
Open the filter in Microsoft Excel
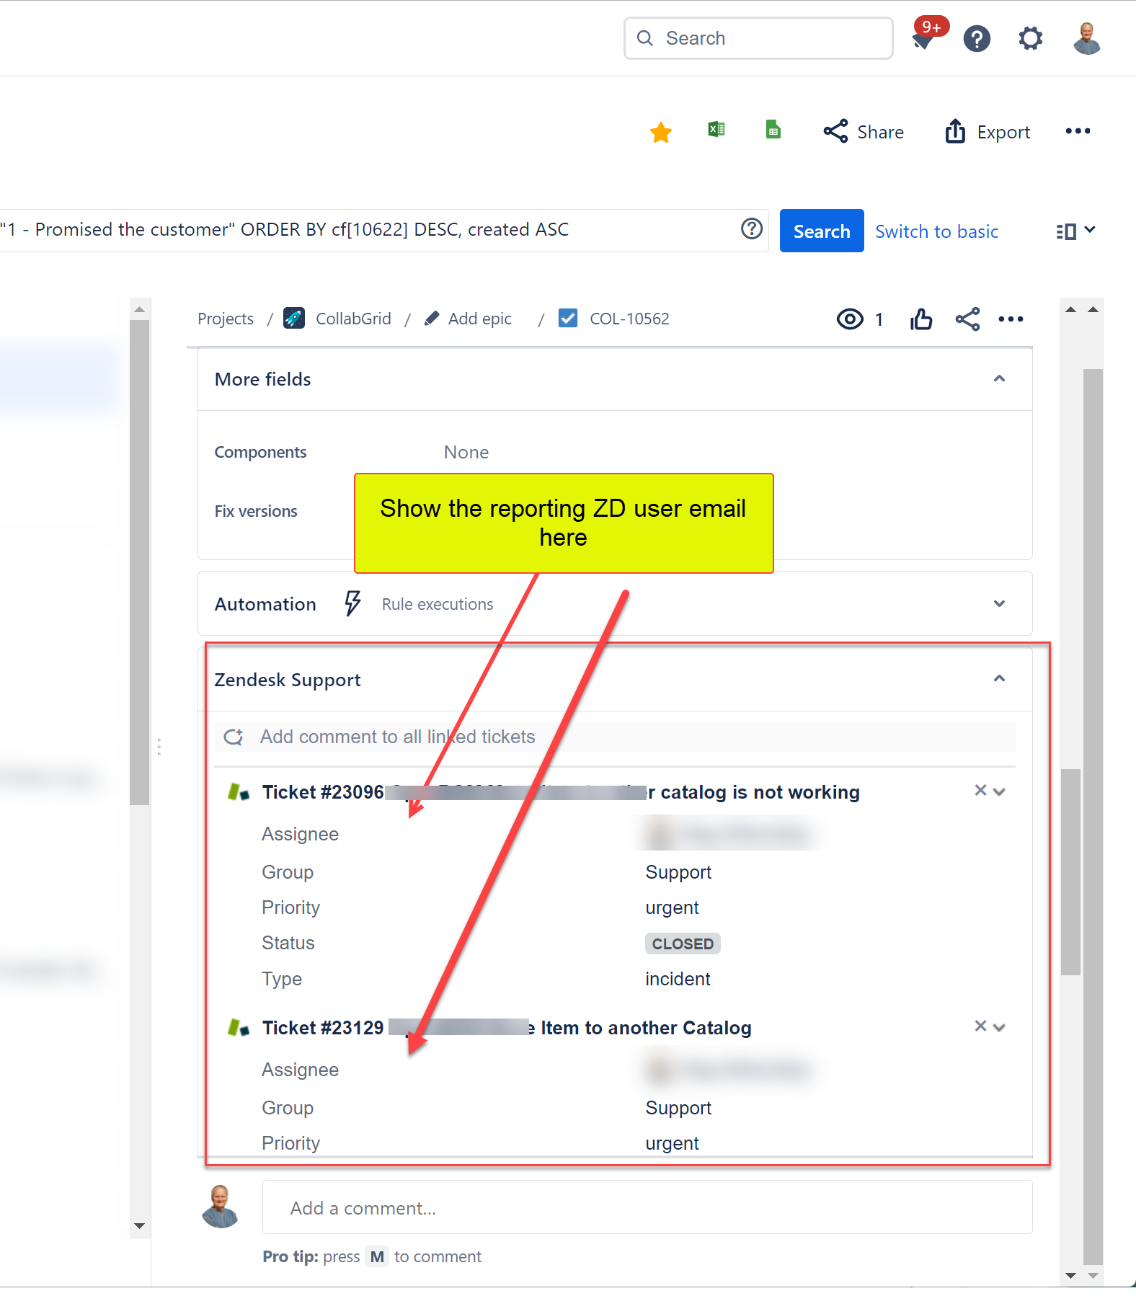tap(716, 130)
